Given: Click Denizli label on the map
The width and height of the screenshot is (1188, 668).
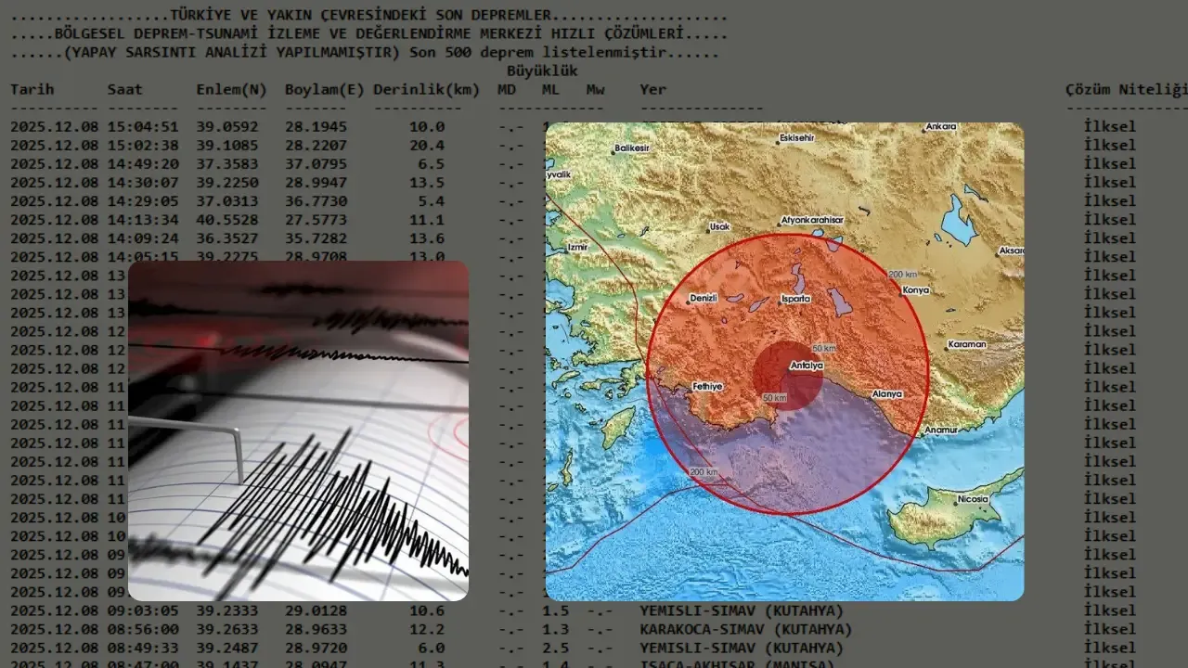Looking at the screenshot, I should 705,299.
